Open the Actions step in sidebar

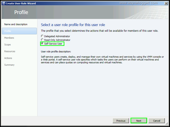(8, 58)
